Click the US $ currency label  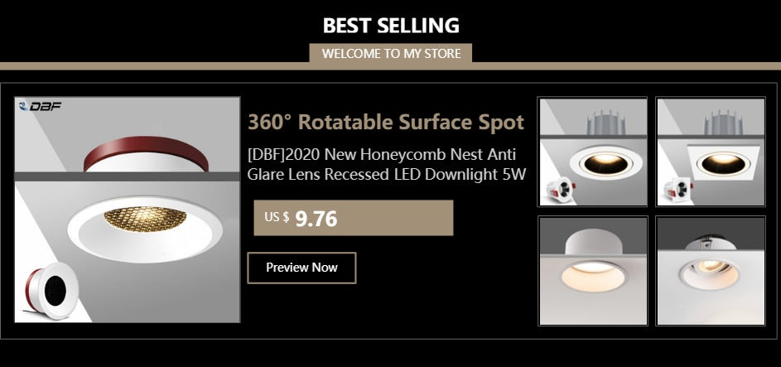[277, 217]
